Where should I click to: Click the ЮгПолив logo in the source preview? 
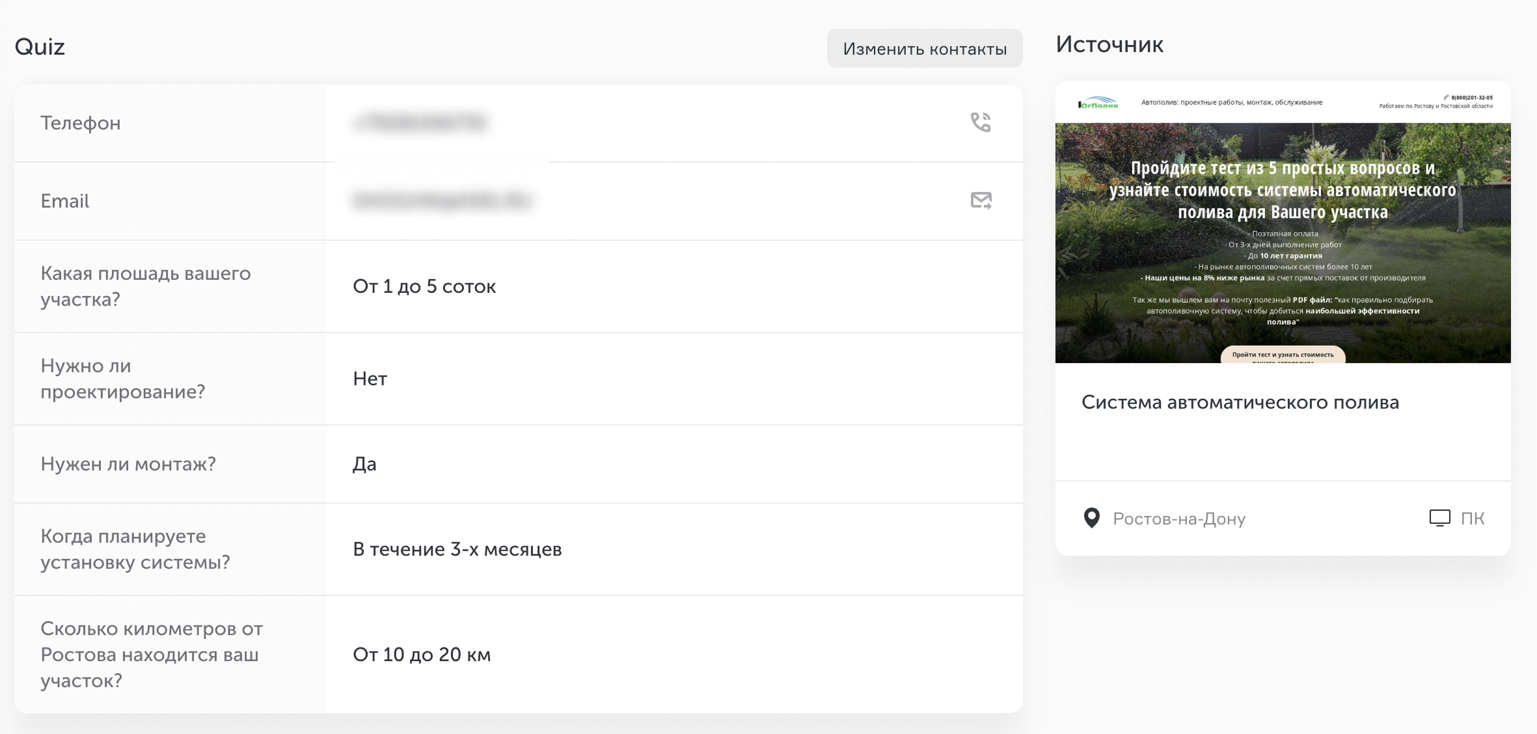[1098, 103]
